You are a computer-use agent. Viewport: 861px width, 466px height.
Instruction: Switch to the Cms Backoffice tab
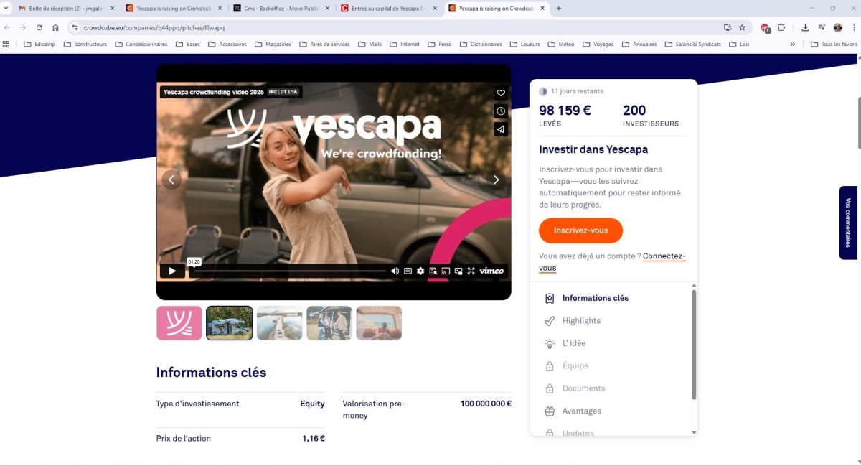[281, 8]
